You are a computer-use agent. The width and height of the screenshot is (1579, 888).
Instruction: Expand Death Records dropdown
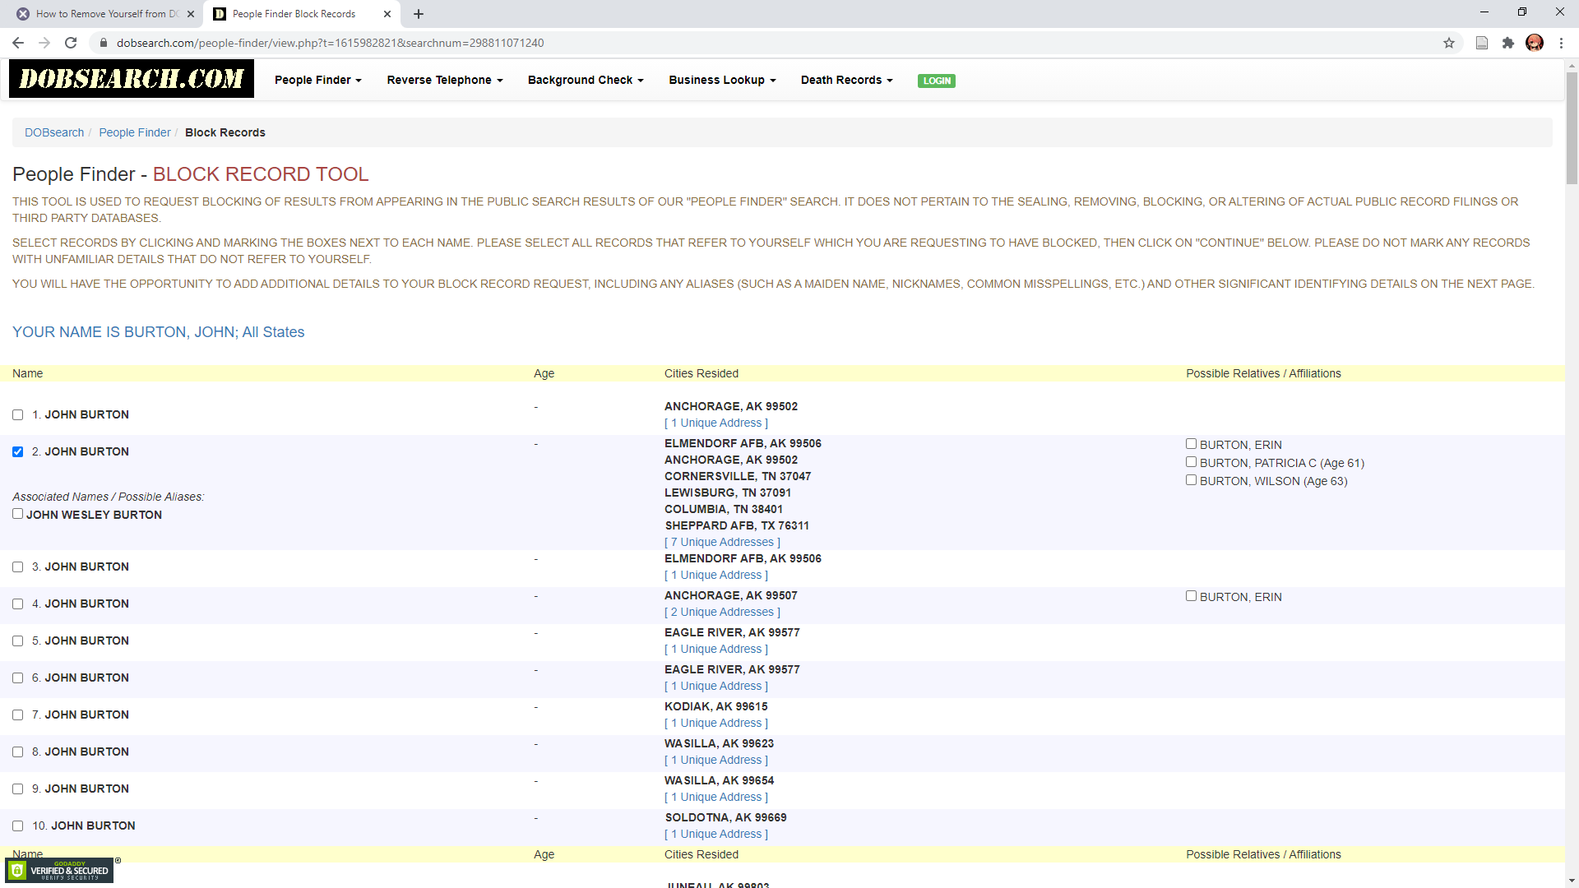click(847, 80)
